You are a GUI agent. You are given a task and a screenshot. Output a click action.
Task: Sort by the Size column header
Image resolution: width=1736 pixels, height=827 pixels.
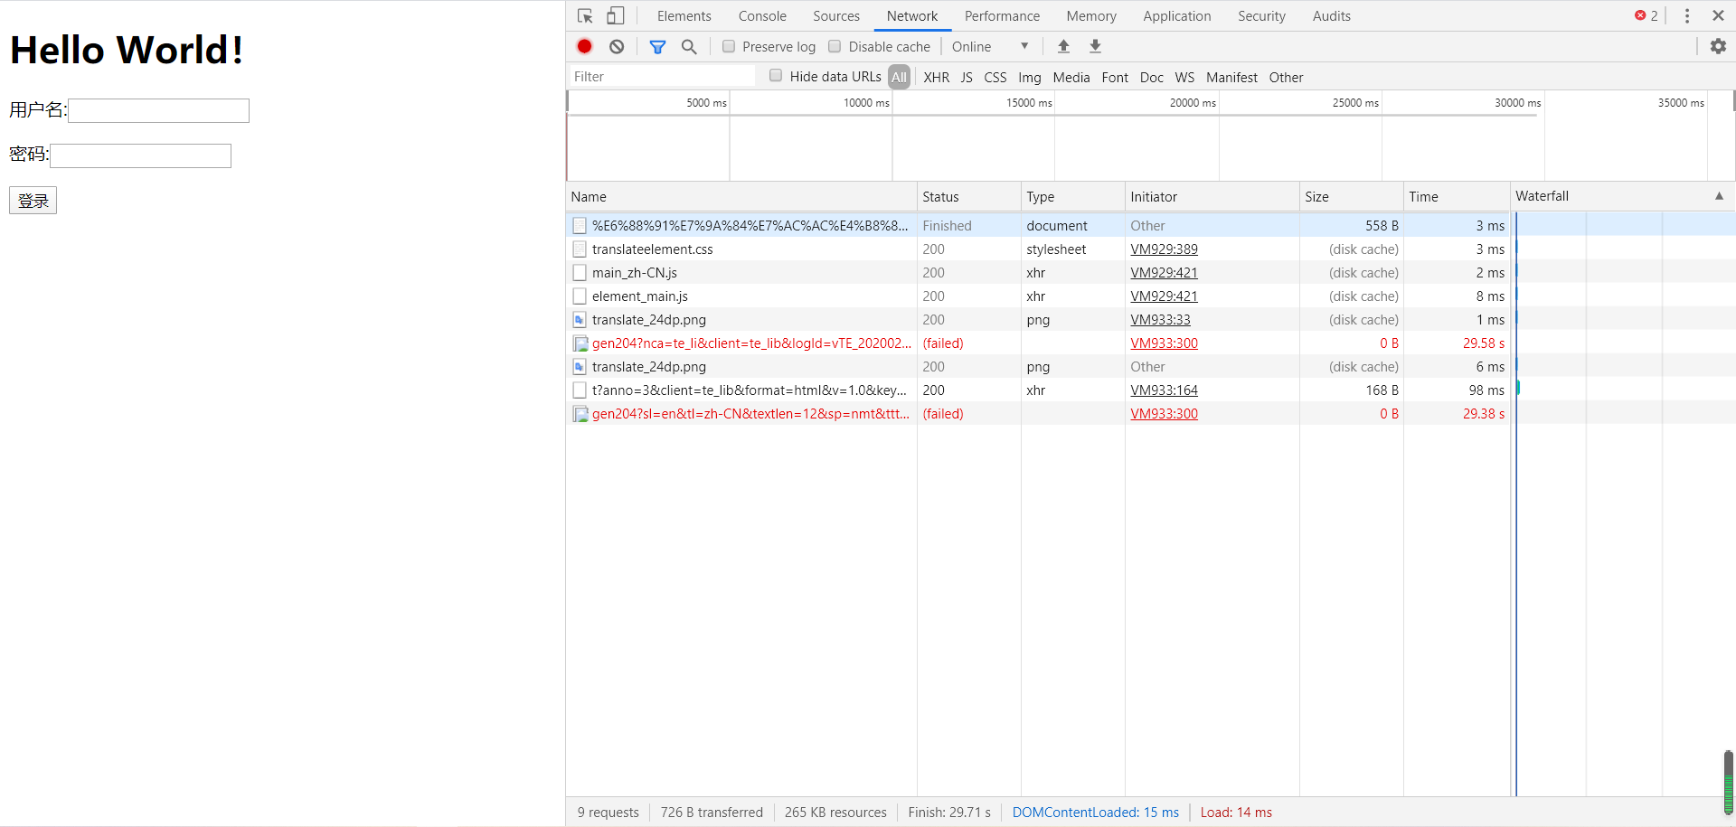(1351, 196)
